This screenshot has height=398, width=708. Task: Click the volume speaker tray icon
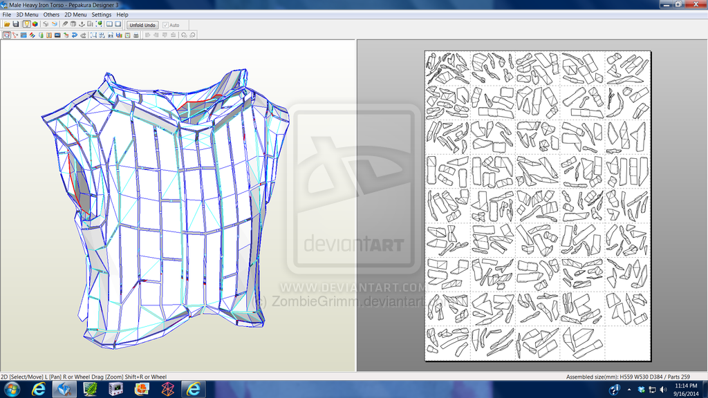663,390
